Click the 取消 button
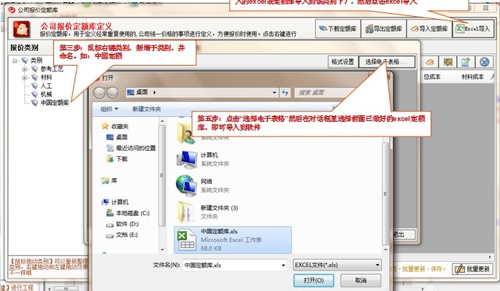 tap(361, 281)
